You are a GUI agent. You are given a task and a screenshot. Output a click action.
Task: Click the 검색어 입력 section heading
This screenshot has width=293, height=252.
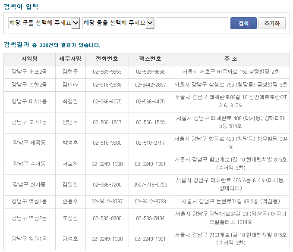tap(21, 6)
